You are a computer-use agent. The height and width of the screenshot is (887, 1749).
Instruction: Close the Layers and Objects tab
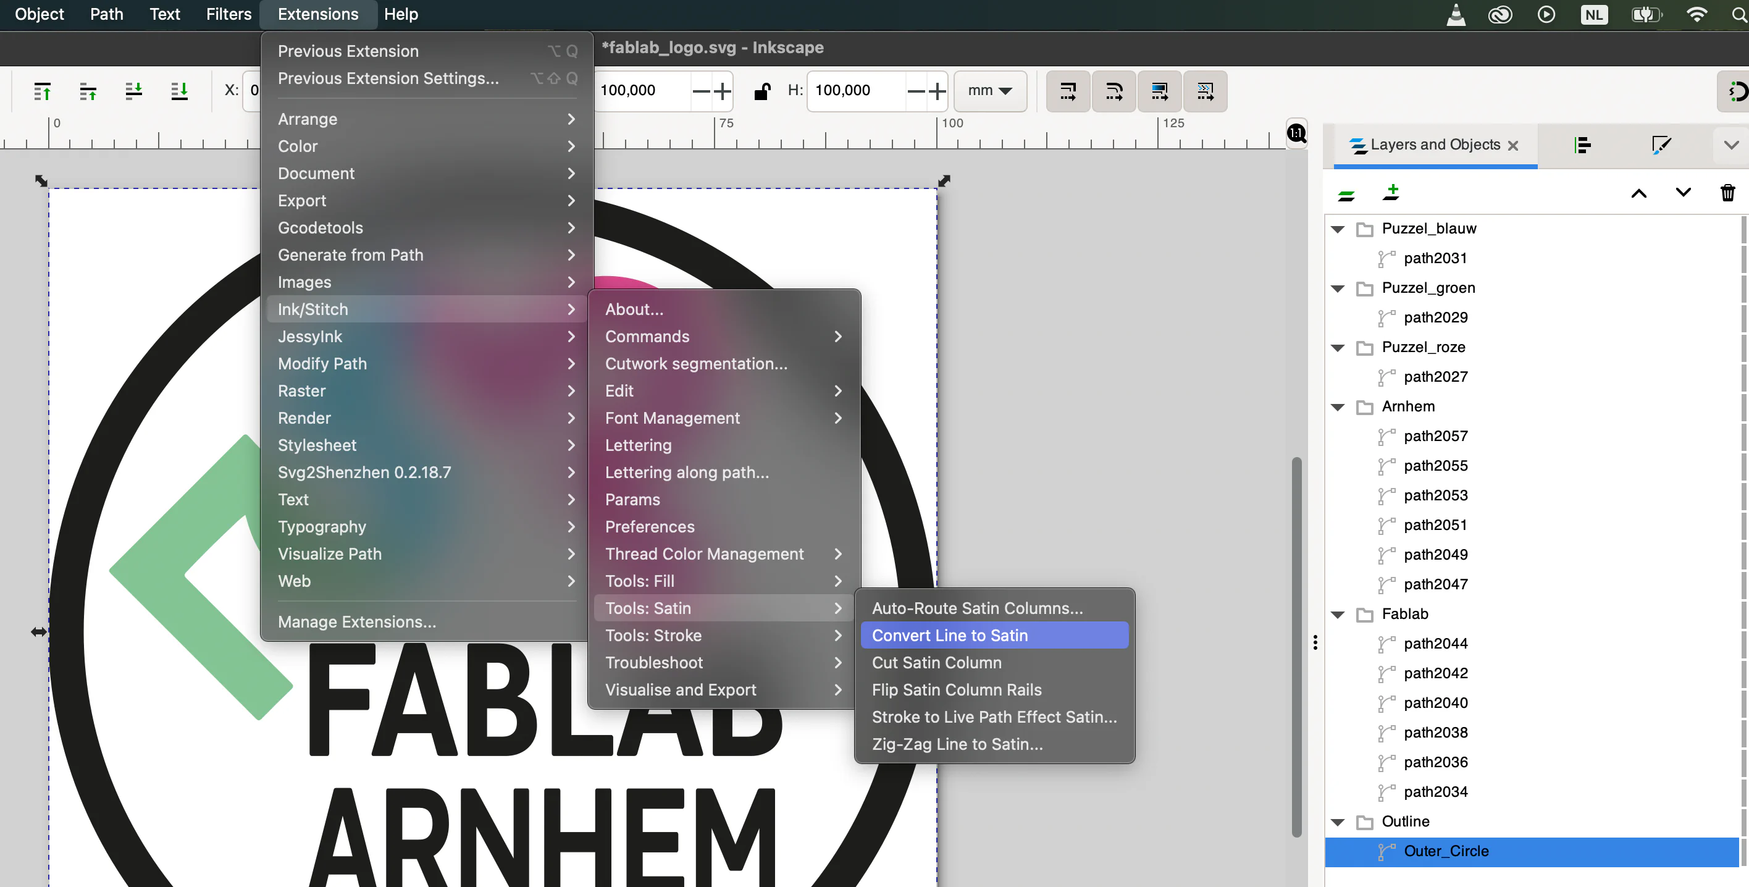[x=1512, y=145]
